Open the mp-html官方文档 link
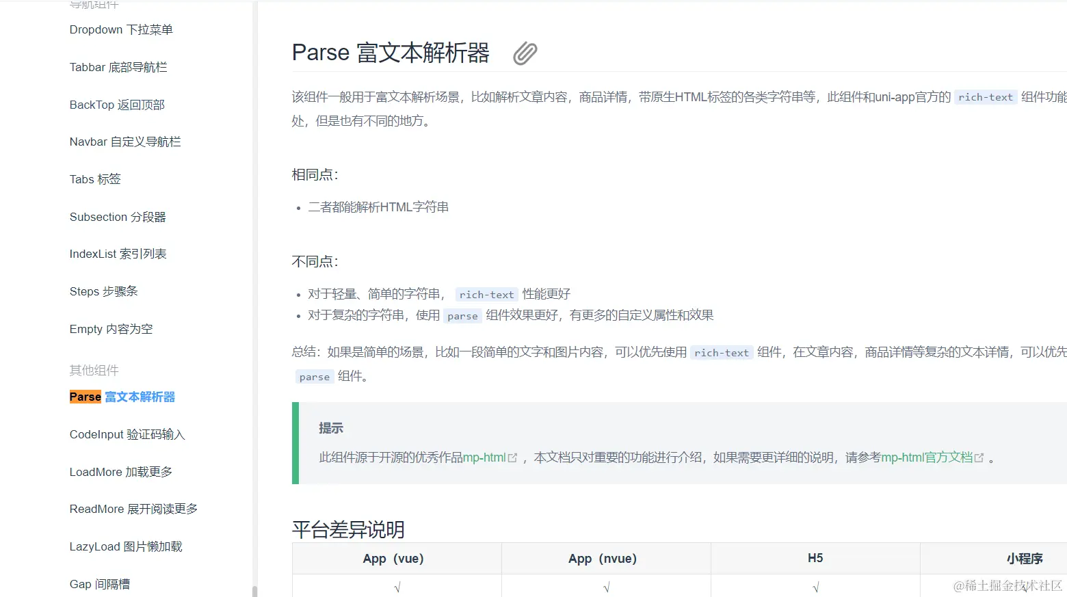Image resolution: width=1067 pixels, height=597 pixels. [927, 457]
